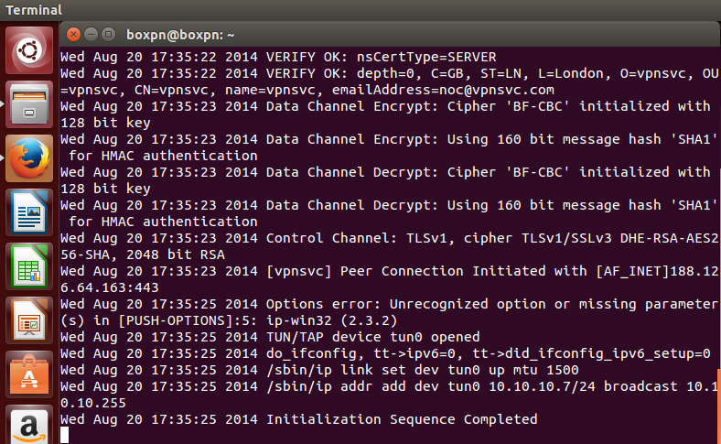
Task: Click the Terminal label in top panel
Action: [x=34, y=10]
